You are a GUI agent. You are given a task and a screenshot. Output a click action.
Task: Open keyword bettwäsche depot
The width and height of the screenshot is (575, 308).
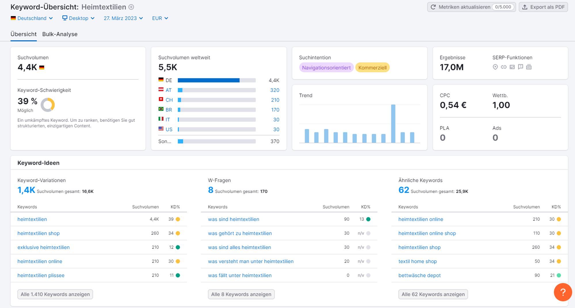pyautogui.click(x=419, y=276)
